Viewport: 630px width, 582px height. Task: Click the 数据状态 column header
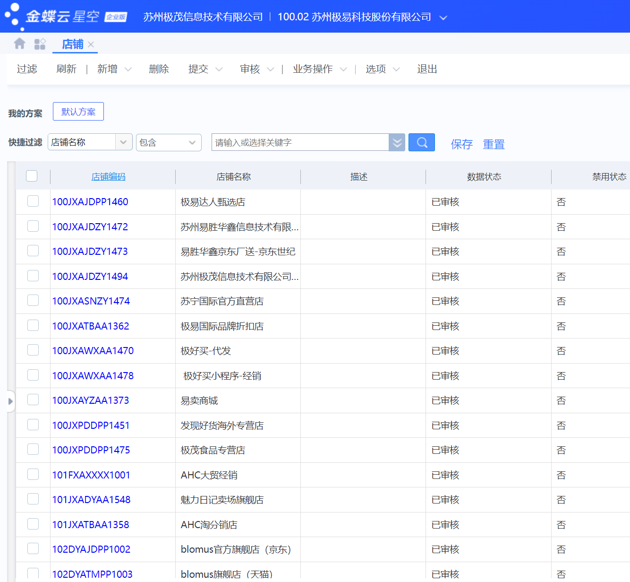[484, 177]
